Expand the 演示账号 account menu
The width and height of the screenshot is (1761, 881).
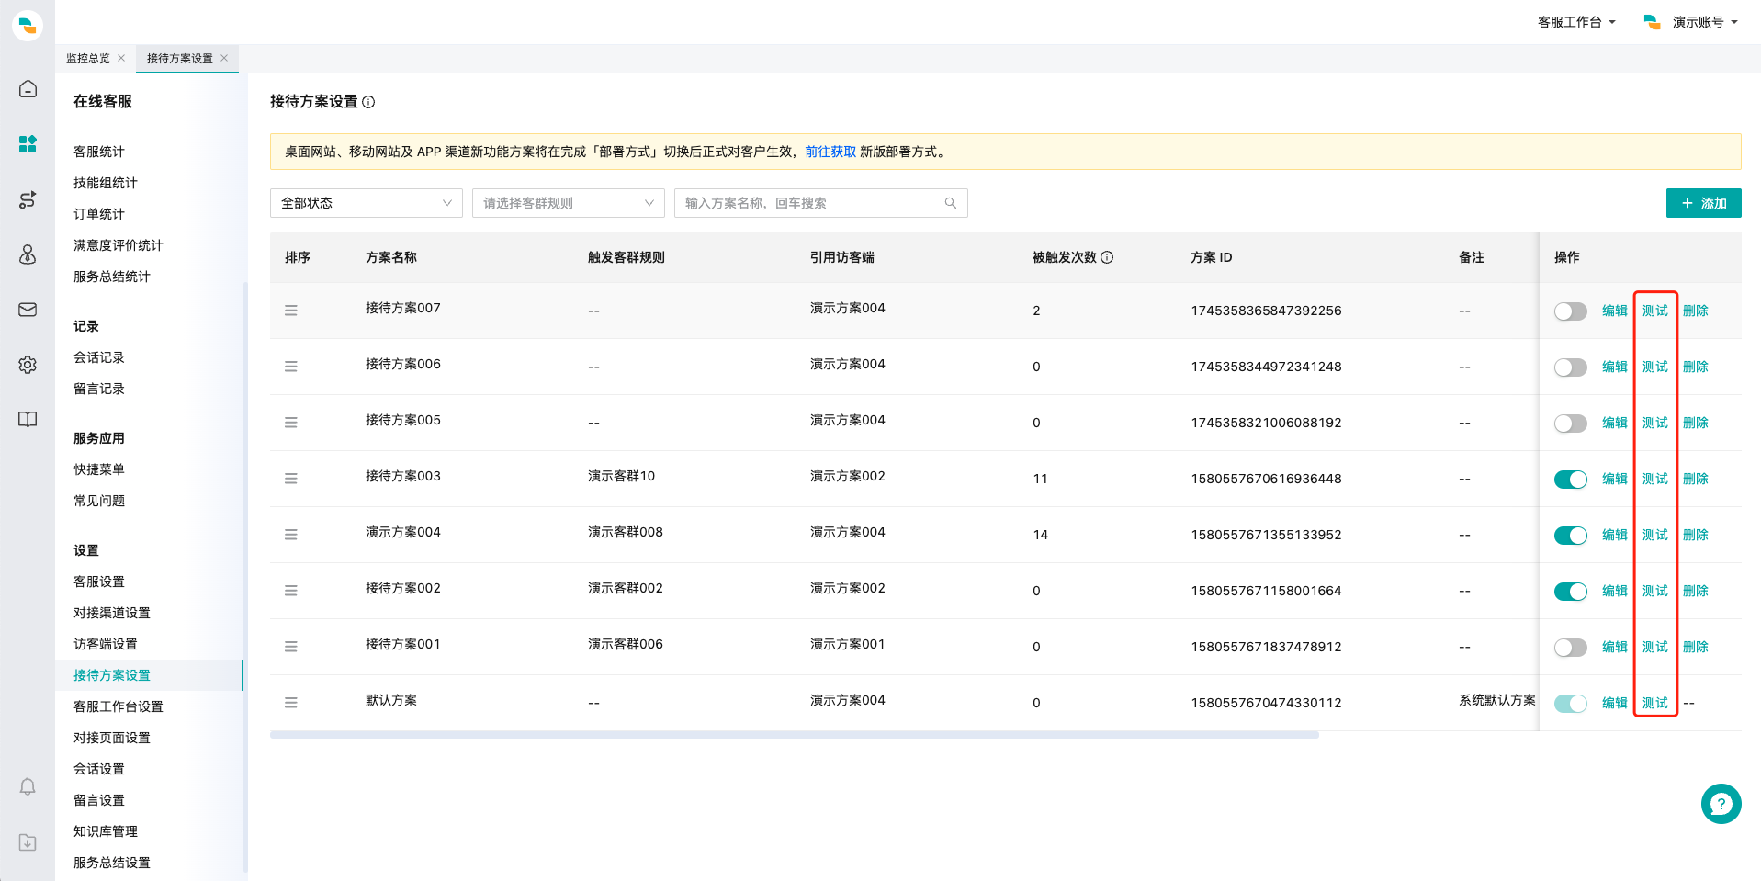pos(1690,22)
